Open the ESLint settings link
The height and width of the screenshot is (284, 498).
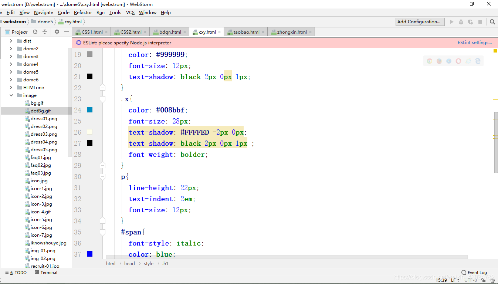(x=475, y=43)
